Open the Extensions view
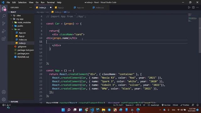201x113 pixels. click(x=4, y=39)
